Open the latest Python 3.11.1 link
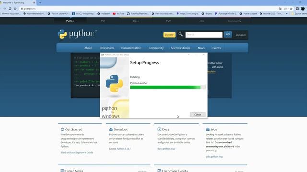Image resolution: width=307 pixels, height=172 pixels. tap(124, 149)
